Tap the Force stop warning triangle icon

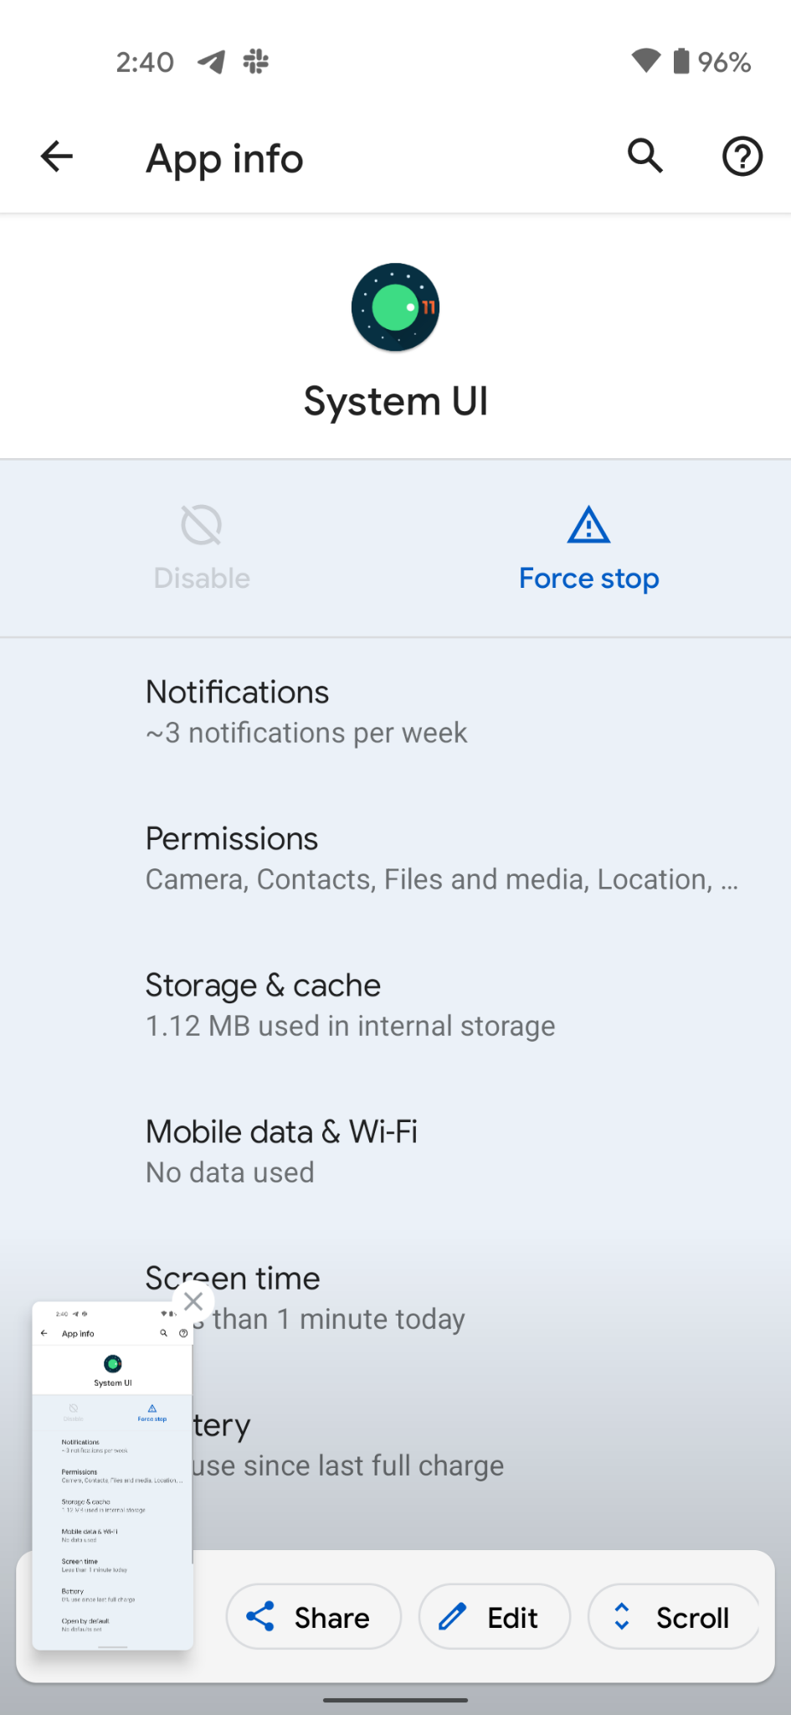click(x=588, y=525)
